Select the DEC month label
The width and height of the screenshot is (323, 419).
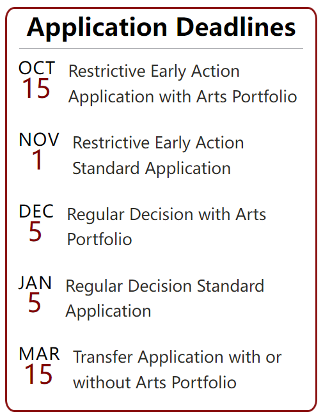[36, 211]
